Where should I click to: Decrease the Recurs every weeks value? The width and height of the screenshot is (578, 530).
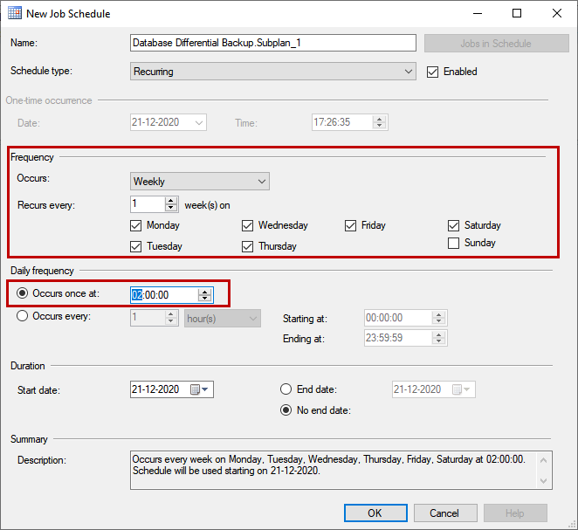pyautogui.click(x=171, y=208)
